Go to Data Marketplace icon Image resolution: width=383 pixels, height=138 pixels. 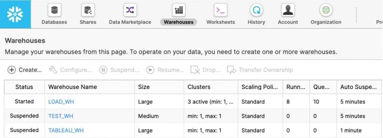coord(130,10)
